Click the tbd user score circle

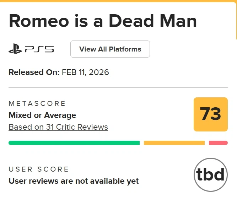[211, 175]
